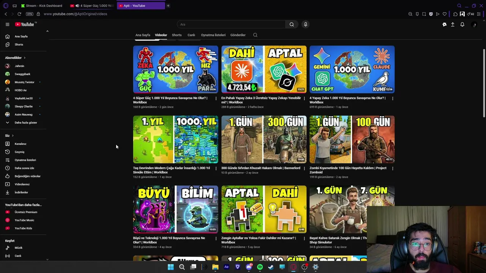Open more options for 'En Pahalı Yapay Zeka' video
The width and height of the screenshot is (486, 273).
click(x=304, y=98)
